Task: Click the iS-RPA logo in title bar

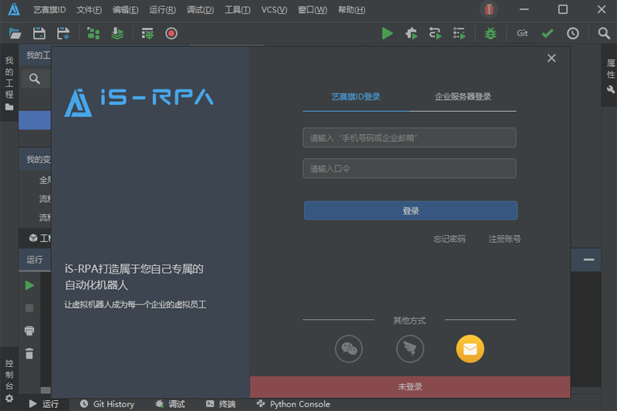Action: point(14,9)
